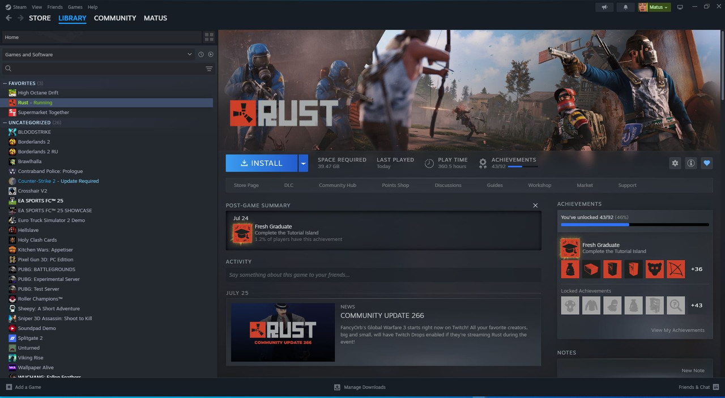Open Manage Downloads

pyautogui.click(x=360, y=387)
